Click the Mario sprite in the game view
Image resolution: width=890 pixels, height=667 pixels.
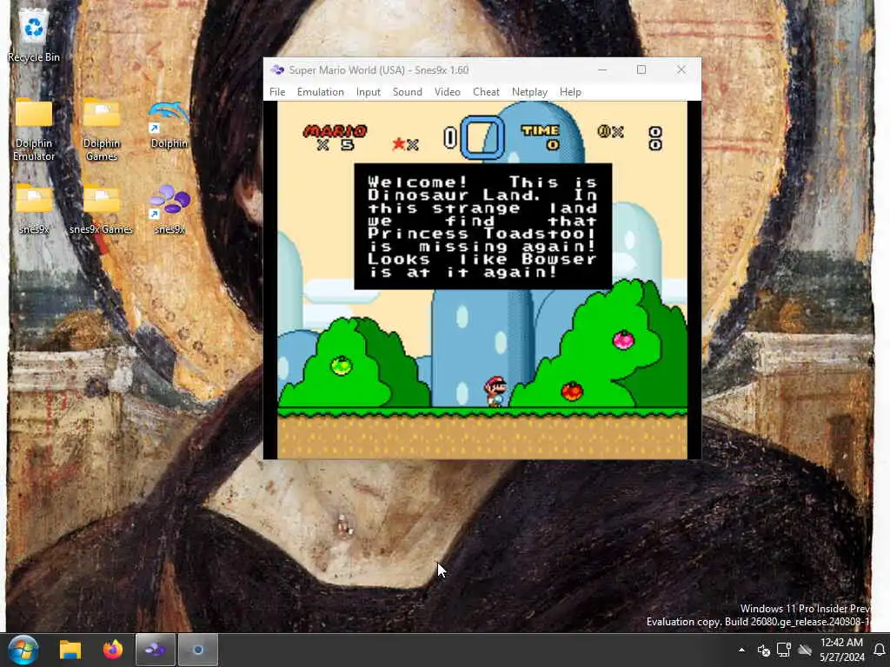(x=495, y=392)
